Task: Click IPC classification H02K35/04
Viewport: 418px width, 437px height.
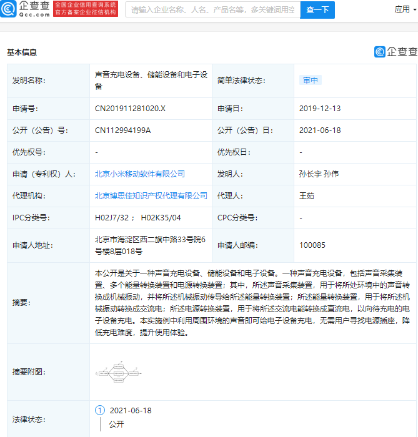Action: [161, 218]
